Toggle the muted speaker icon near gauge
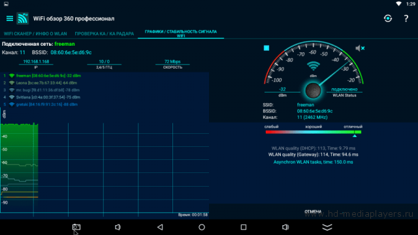Screen dimensions: 418x235 360,48
